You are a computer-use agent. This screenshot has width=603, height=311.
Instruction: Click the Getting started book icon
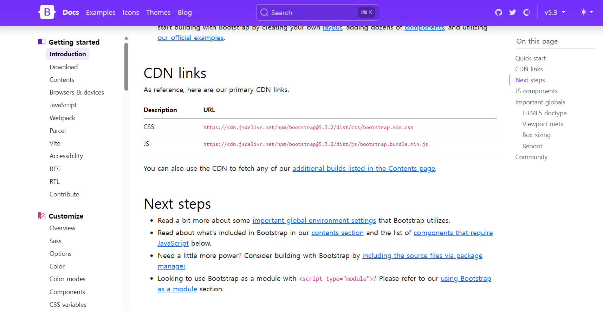(42, 42)
